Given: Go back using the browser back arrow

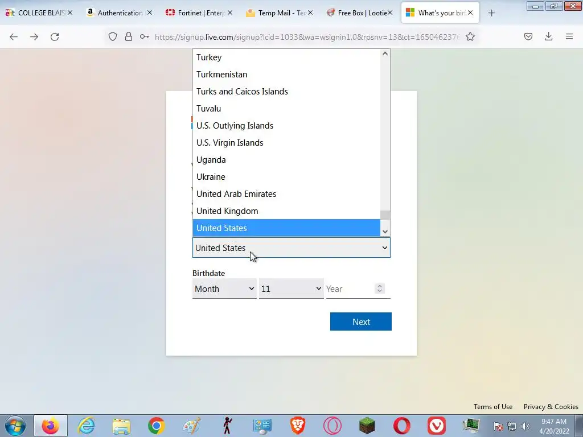Looking at the screenshot, I should (x=14, y=36).
